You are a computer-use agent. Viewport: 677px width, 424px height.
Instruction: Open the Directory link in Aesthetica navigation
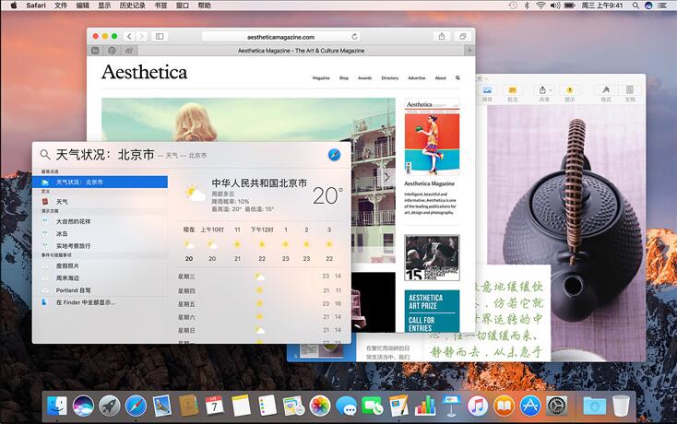click(390, 78)
